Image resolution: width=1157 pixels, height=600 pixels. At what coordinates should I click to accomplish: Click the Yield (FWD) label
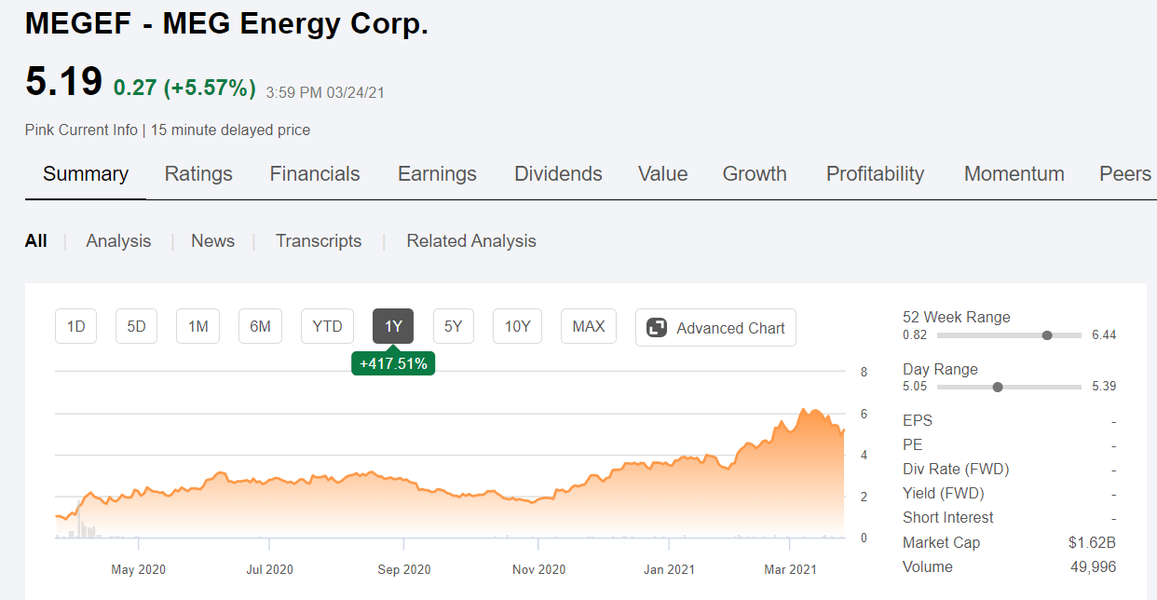coord(944,494)
